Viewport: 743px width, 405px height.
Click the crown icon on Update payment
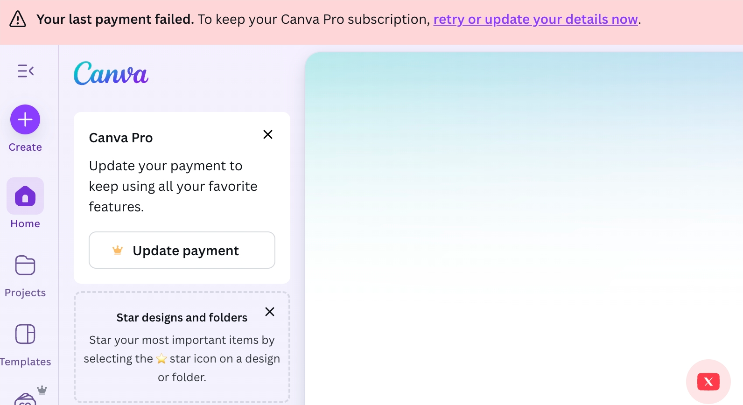(118, 250)
